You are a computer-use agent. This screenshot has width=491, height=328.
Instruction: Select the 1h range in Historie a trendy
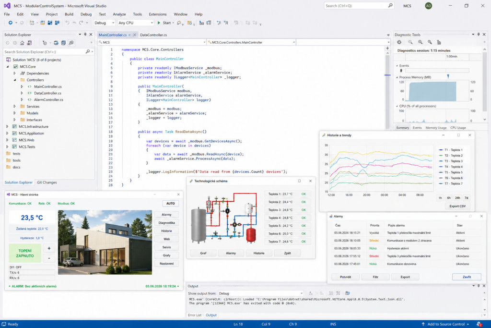(x=440, y=198)
